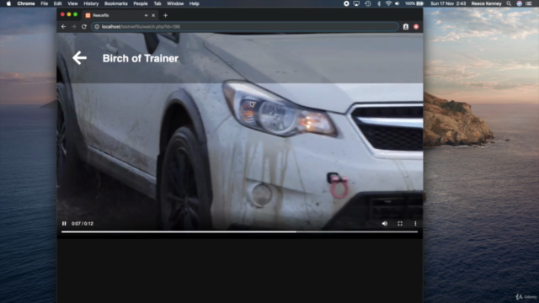Open the Bookmarks menu
539x303 pixels.
[x=116, y=3]
